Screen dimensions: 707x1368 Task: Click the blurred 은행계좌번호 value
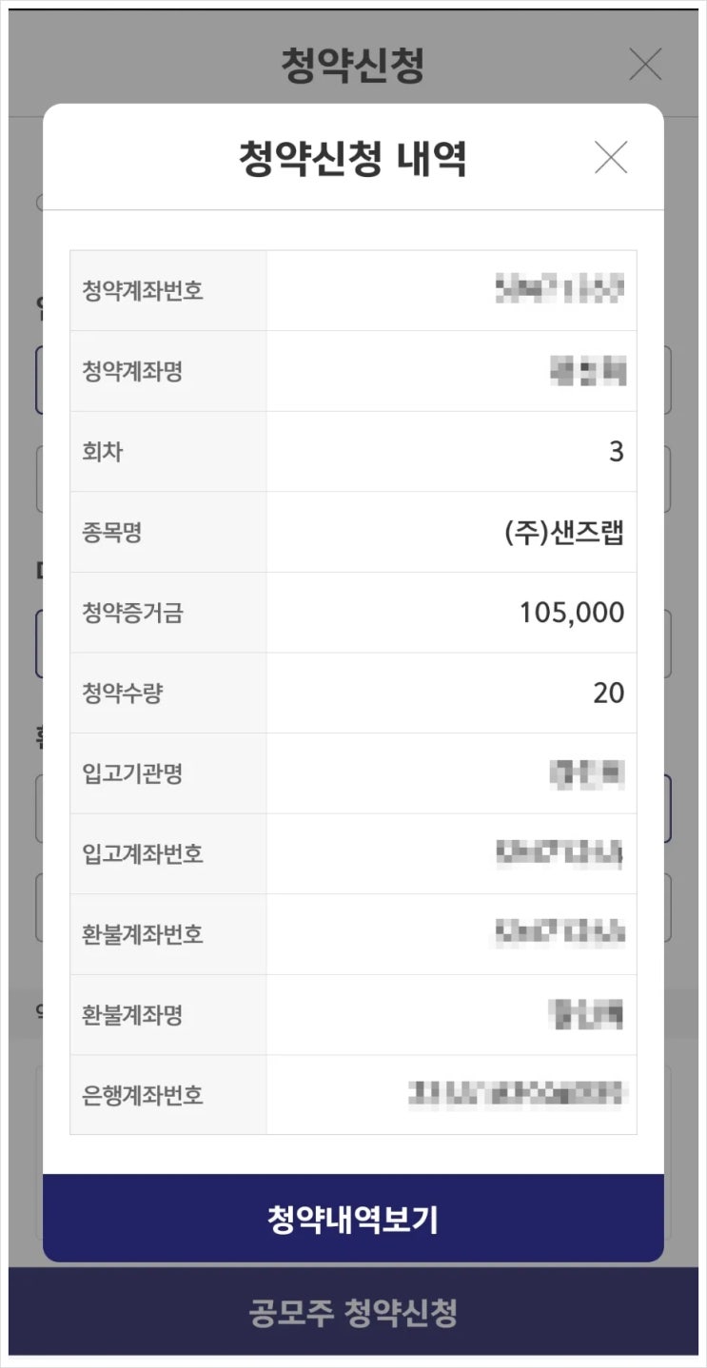(x=517, y=1095)
